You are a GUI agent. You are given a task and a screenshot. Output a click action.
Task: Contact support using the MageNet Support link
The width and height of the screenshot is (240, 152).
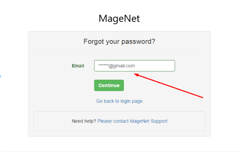pos(132,121)
